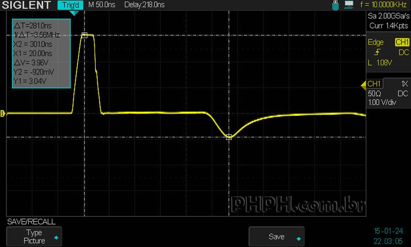Click the CH1 ground level marker at left edge
411x247 pixels.
[2, 113]
